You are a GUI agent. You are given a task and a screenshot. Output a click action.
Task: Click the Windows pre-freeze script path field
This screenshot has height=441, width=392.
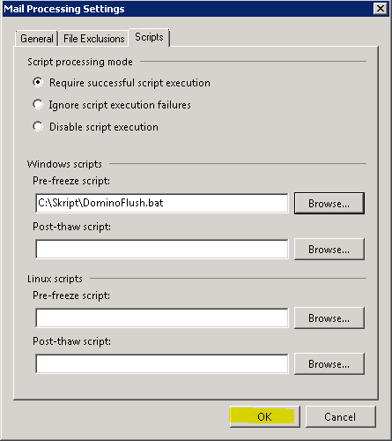point(162,203)
